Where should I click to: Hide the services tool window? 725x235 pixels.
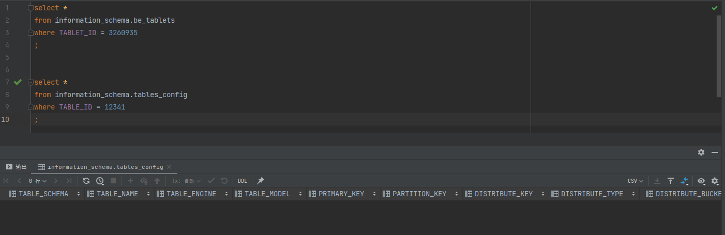(715, 152)
